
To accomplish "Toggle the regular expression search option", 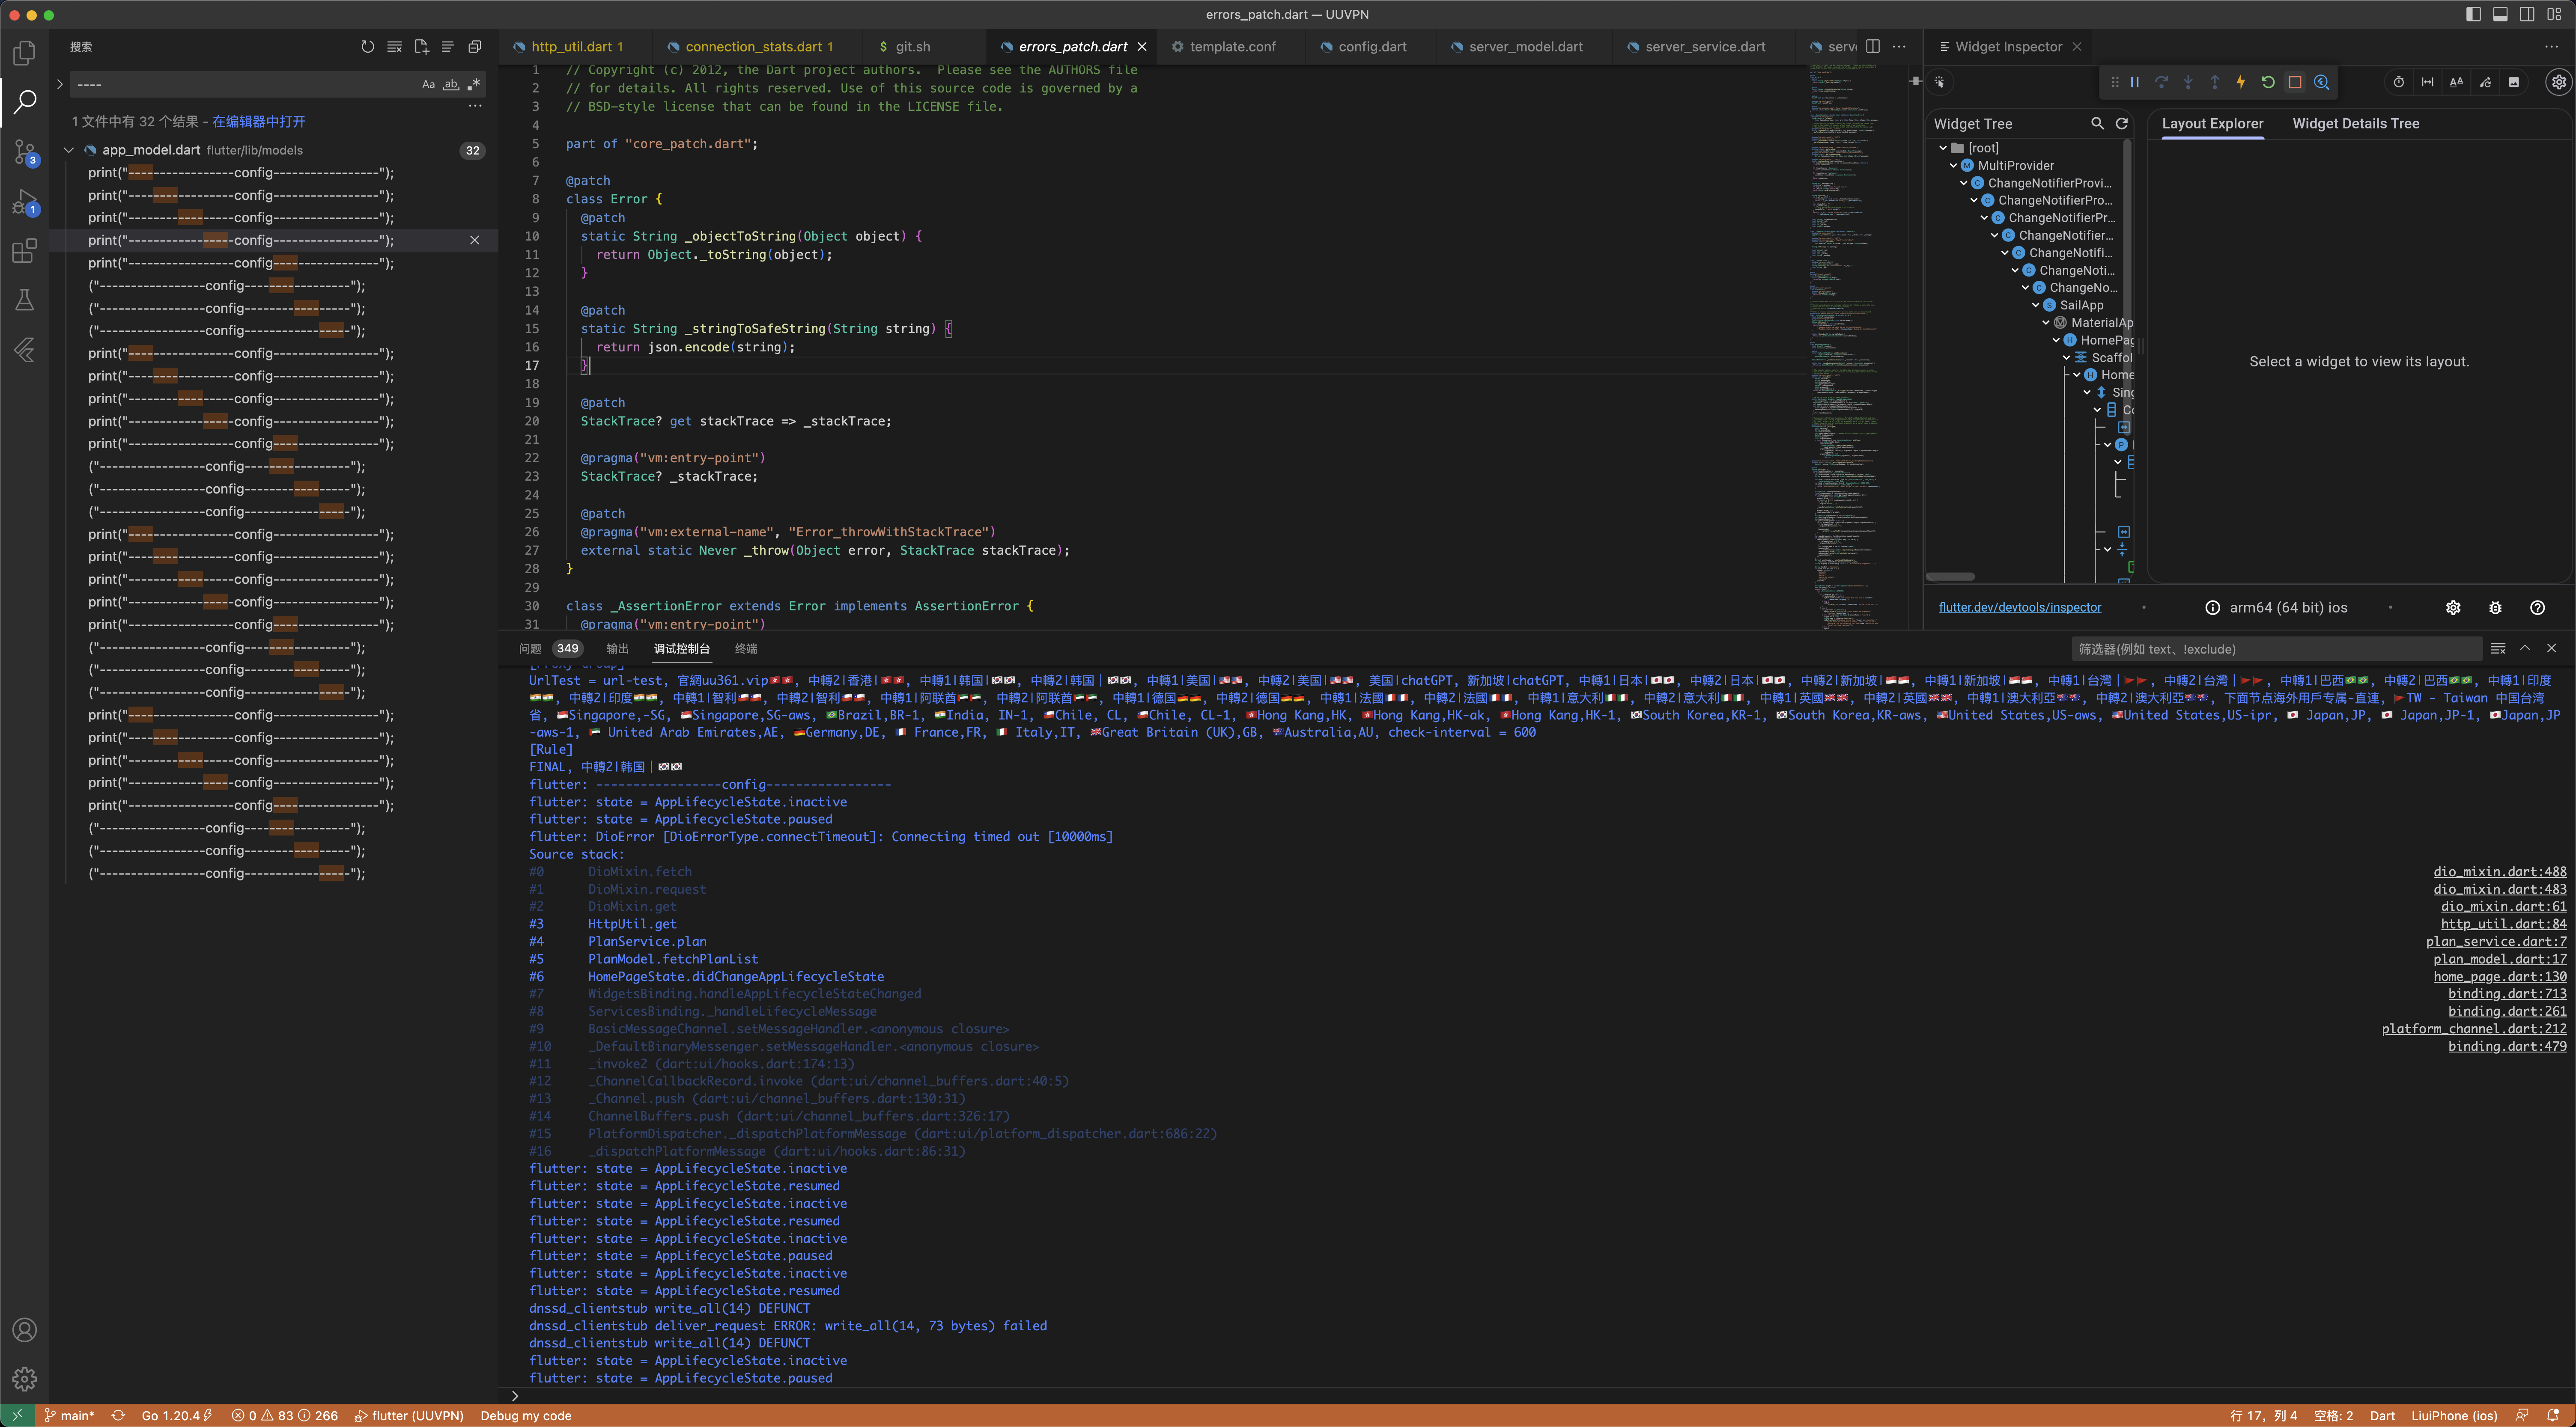I will tap(474, 85).
